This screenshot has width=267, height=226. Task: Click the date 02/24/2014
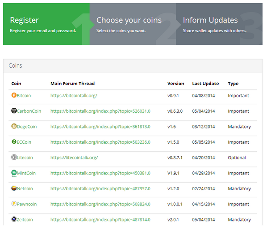pos(204,189)
